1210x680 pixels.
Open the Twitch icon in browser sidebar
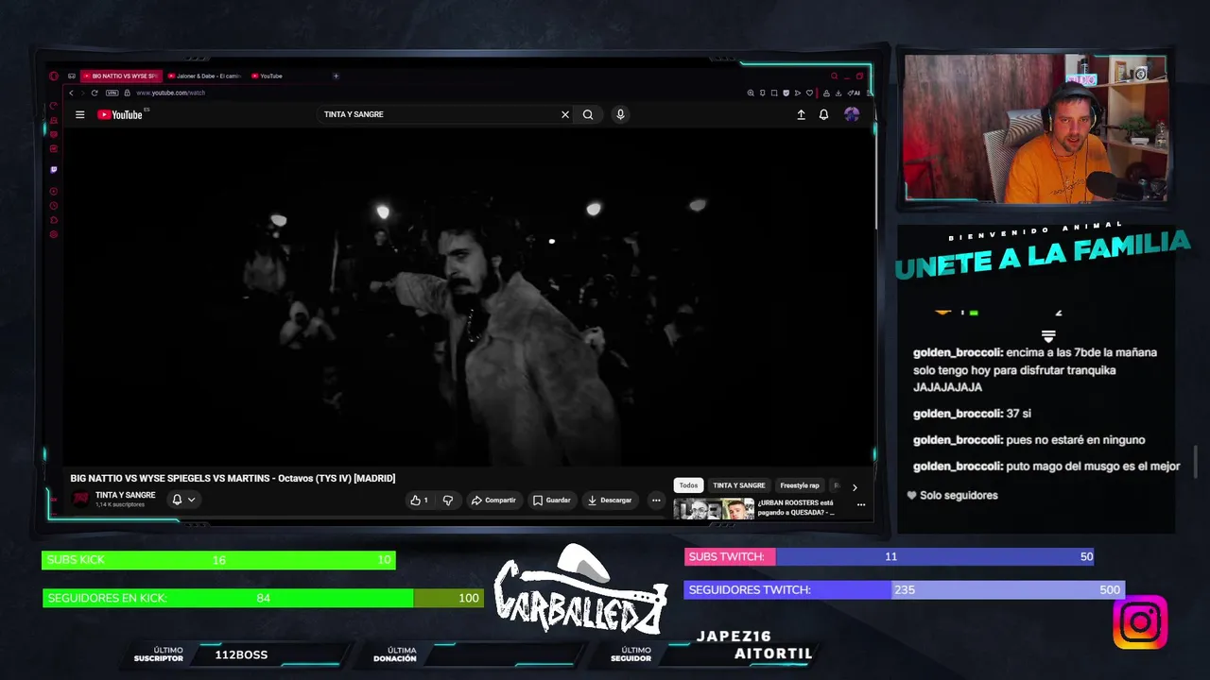[x=54, y=170]
